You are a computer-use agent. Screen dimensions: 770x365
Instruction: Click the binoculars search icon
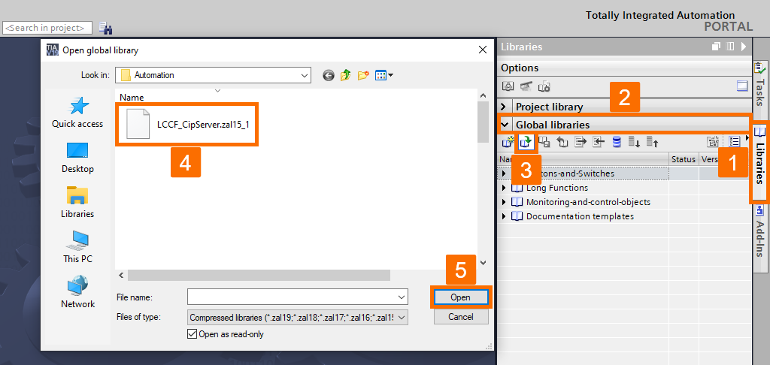tap(105, 29)
